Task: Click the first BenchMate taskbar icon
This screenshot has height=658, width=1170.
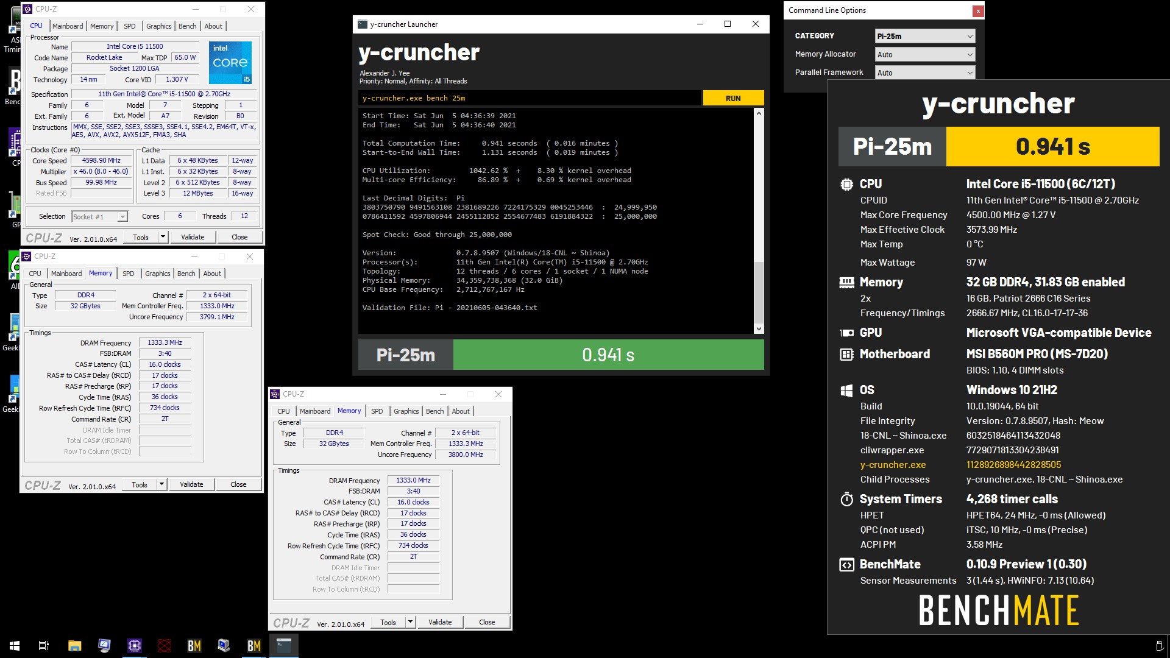Action: 194,645
